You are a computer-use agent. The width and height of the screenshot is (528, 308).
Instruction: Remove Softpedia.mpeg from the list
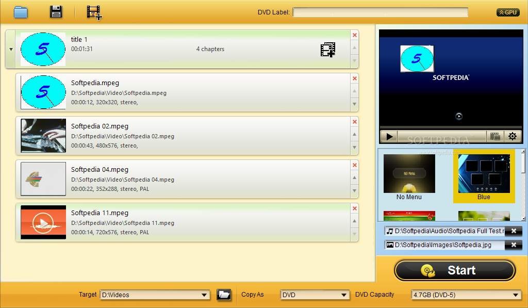pos(355,78)
